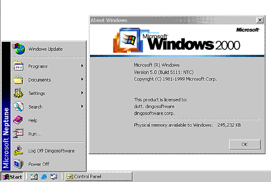The height and width of the screenshot is (182, 271).
Task: Choose Log Off Dingosoftware
Action: click(x=48, y=150)
